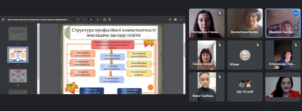This screenshot has width=302, height=111.
Task: Select Валентина Крива video tile
Action: coord(245,23)
